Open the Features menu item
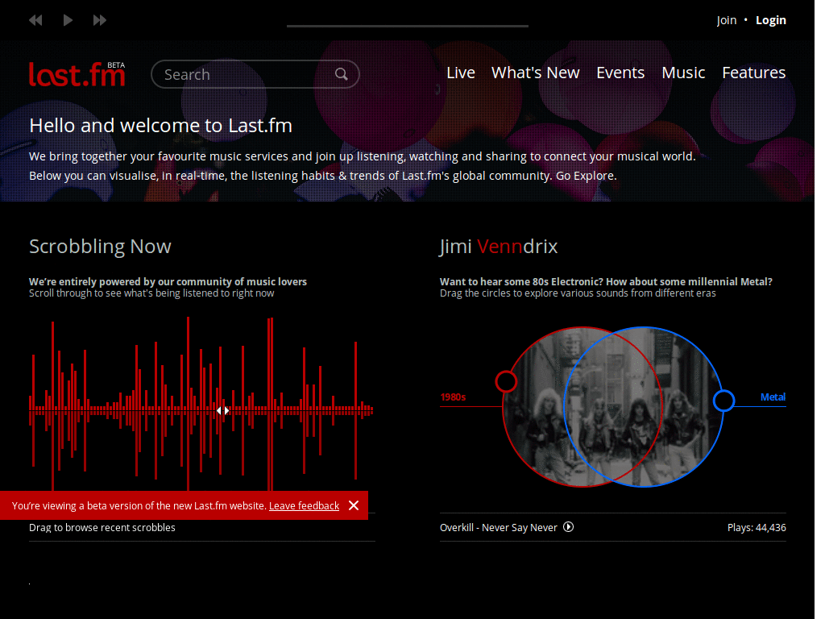This screenshot has height=619, width=825. 754,73
